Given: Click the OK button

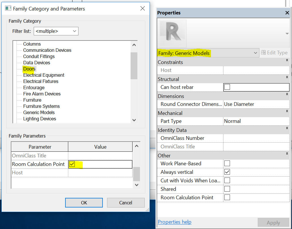Looking at the screenshot, I should click(x=84, y=203).
